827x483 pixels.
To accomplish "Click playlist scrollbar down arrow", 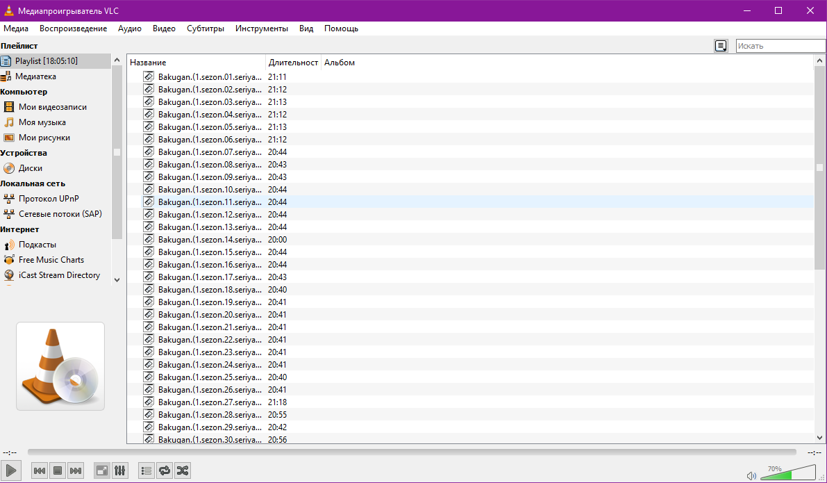I will (819, 438).
